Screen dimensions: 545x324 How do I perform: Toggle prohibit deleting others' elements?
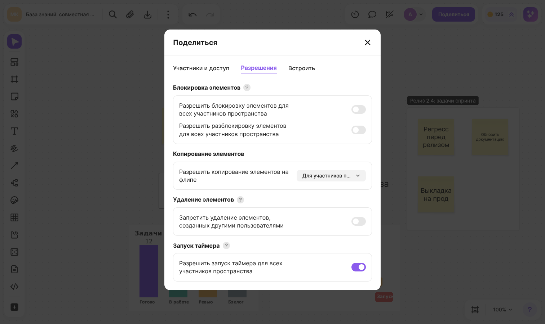pyautogui.click(x=359, y=221)
